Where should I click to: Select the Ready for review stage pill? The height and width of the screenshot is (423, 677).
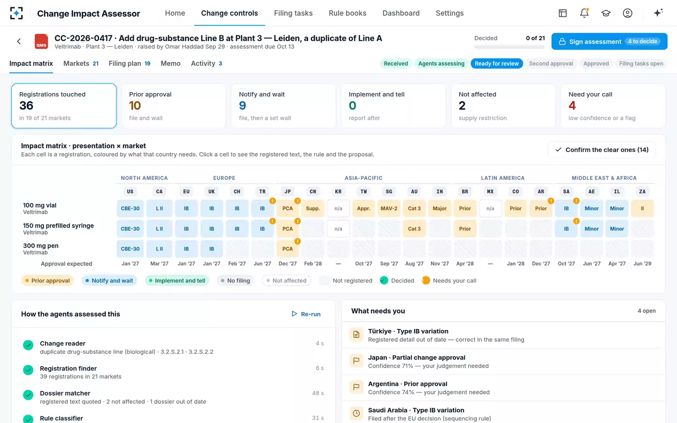[496, 63]
